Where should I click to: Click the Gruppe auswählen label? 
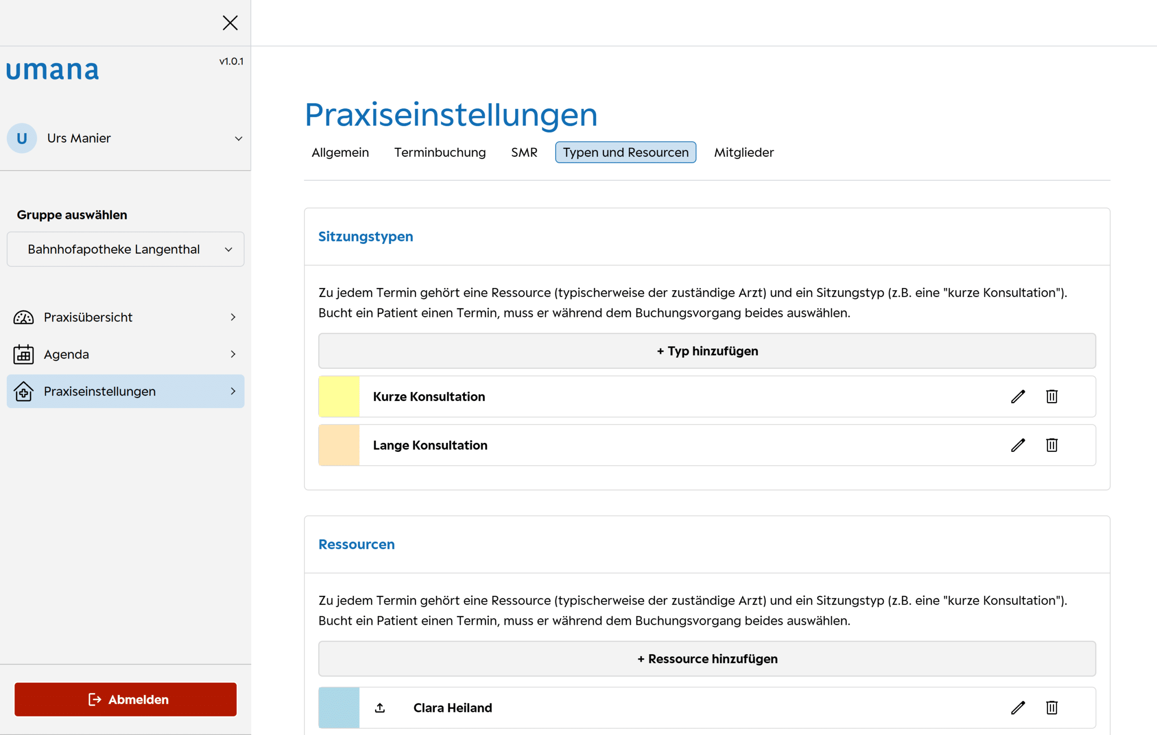coord(72,214)
